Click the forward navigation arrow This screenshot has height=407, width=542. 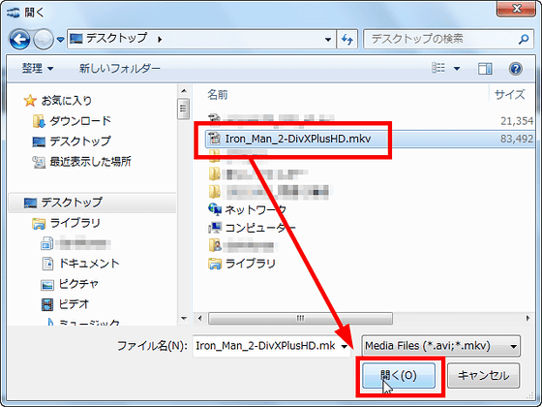pos(44,40)
